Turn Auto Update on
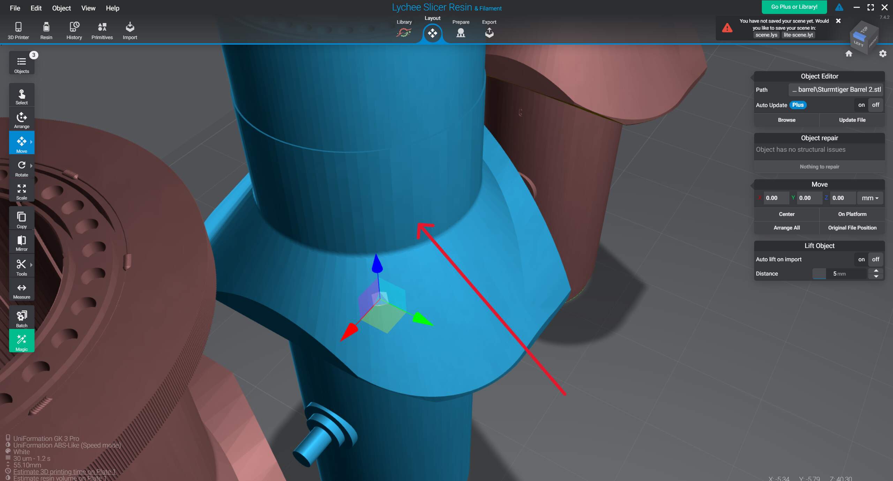Screen dimensions: 893x481 tap(861, 105)
